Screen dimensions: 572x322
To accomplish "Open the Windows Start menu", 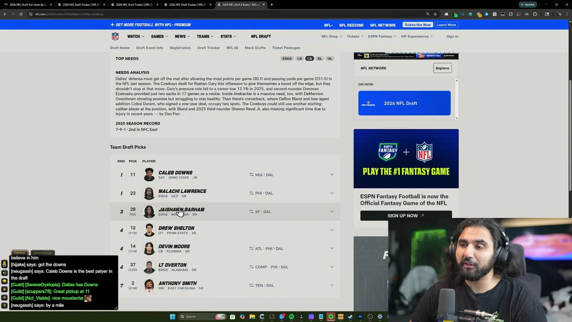I will coord(172,317).
